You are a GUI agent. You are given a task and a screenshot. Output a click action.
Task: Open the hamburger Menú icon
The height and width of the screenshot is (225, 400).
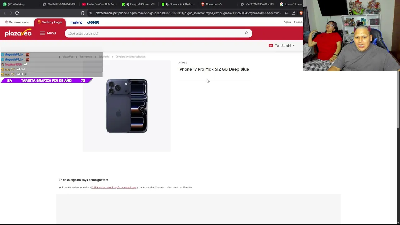point(42,33)
